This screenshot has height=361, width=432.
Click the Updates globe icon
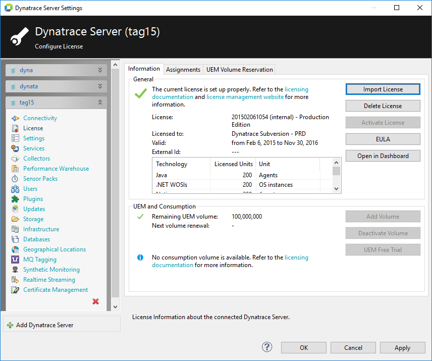(15, 209)
